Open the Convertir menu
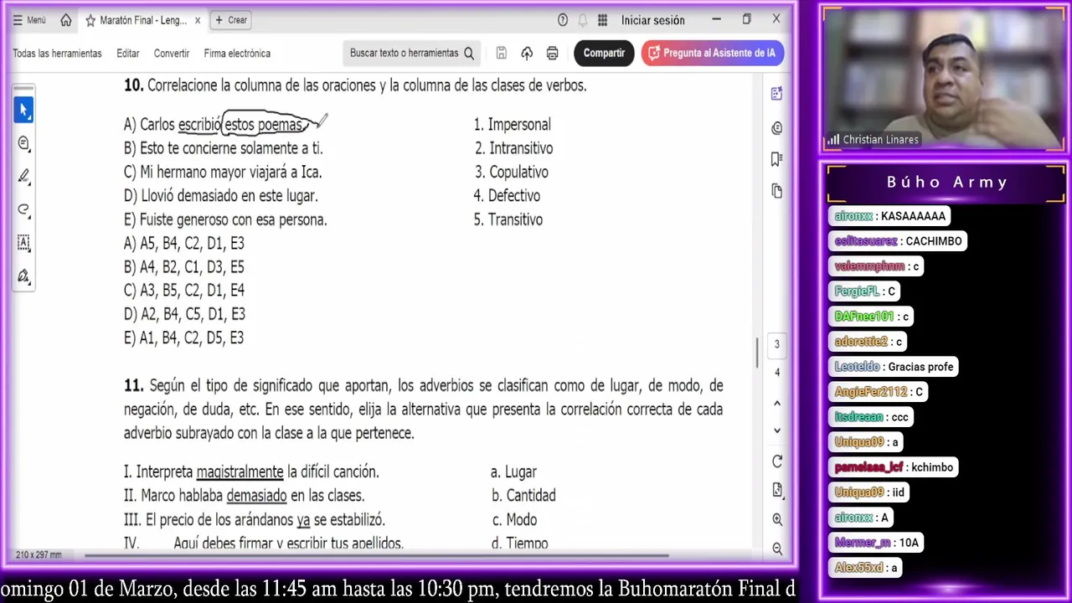1072x603 pixels. coord(172,53)
